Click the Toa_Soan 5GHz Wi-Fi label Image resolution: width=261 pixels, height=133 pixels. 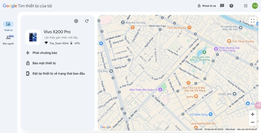(59, 43)
